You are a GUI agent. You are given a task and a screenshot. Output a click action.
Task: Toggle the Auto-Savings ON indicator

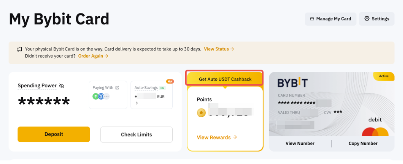coord(162,88)
